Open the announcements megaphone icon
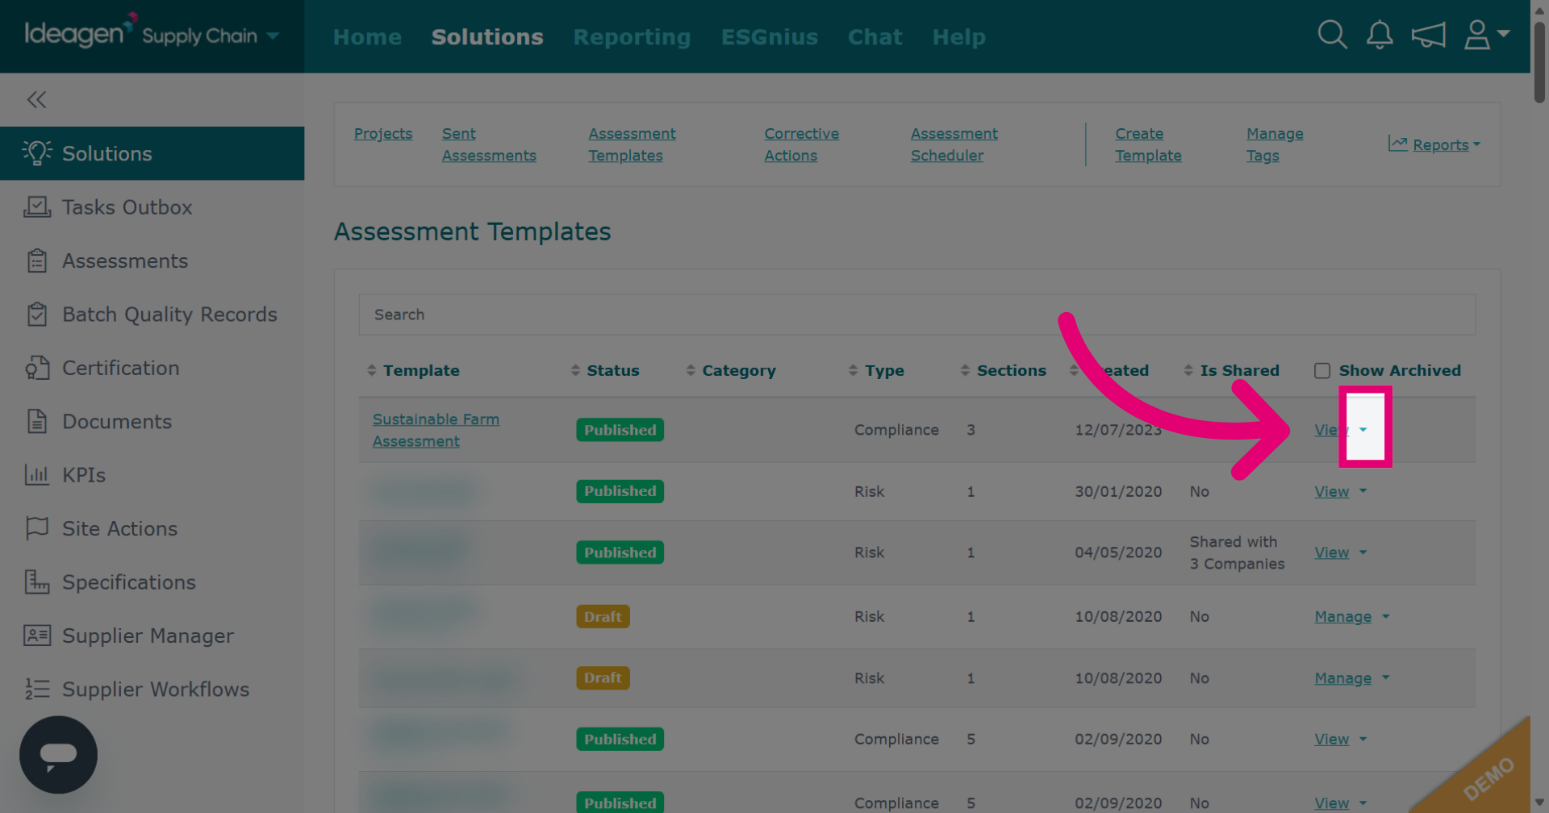Screen dimensions: 1549x813 click(x=1428, y=35)
